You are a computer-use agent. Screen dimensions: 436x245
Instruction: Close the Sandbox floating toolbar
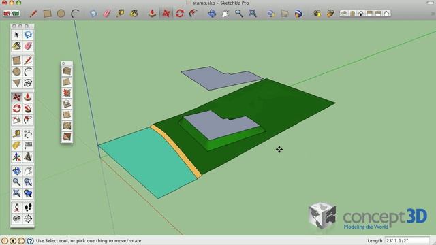tap(63, 63)
